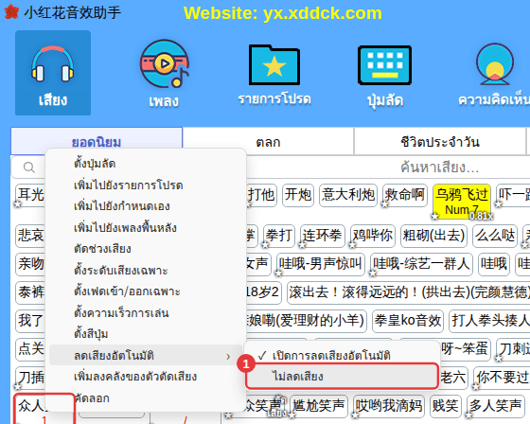Open the yx.xddck.com website link

point(283,13)
